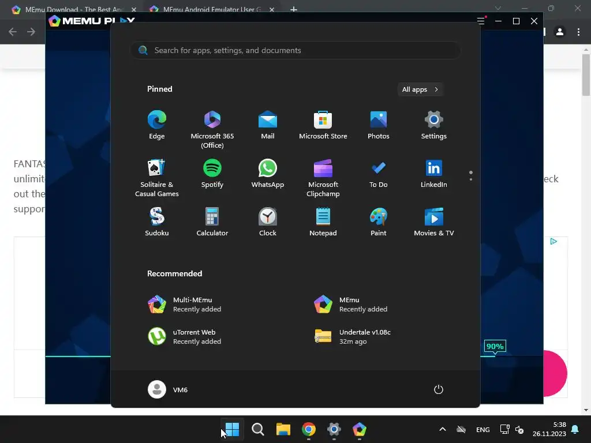591x443 pixels.
Task: Open Paint
Action: point(379,222)
